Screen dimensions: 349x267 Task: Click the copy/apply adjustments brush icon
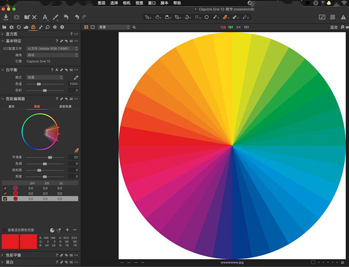(55, 17)
